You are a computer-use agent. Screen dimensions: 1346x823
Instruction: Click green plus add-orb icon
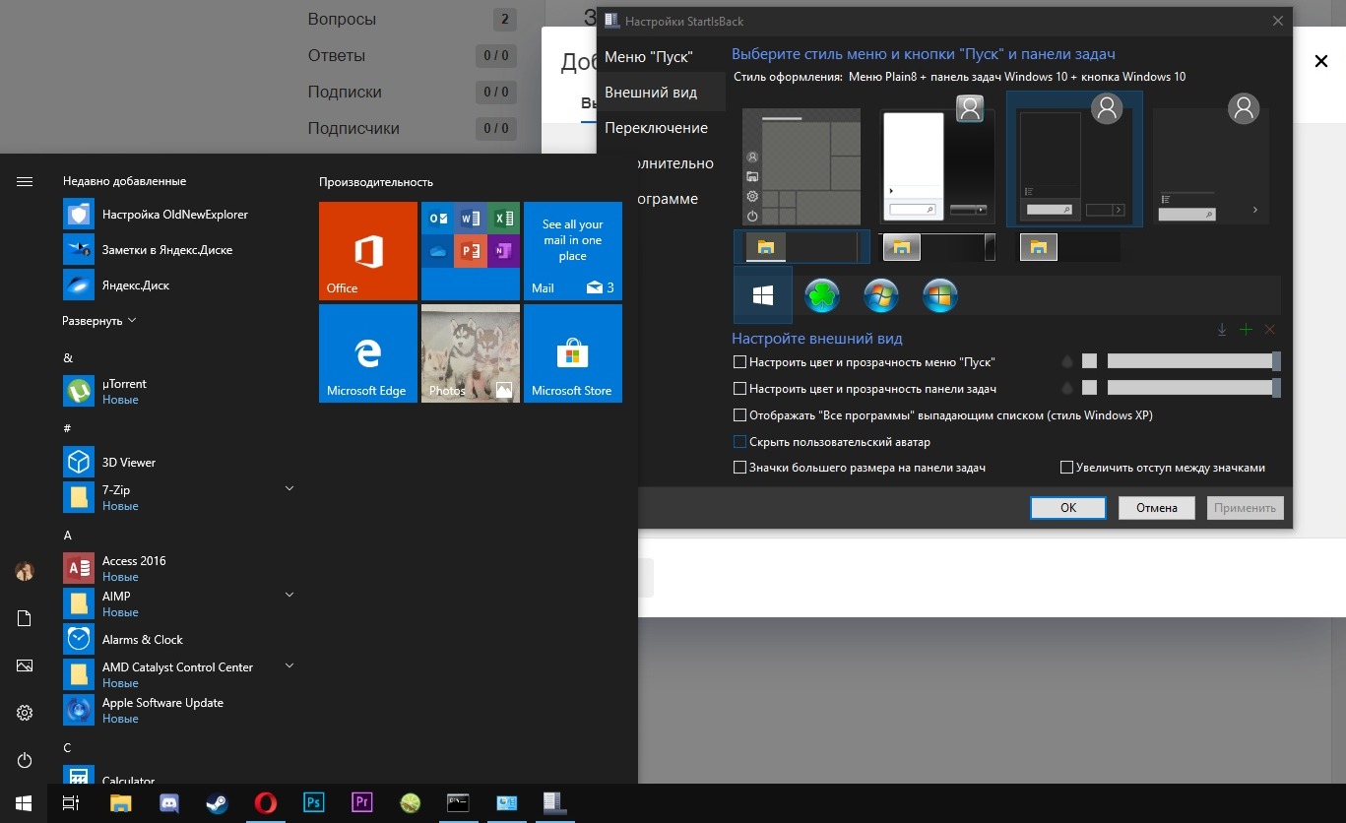(1246, 330)
